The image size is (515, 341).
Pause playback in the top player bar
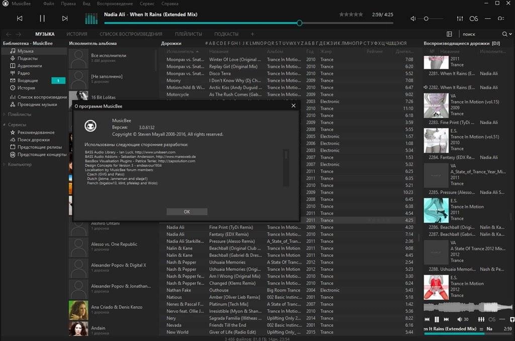pyautogui.click(x=42, y=19)
